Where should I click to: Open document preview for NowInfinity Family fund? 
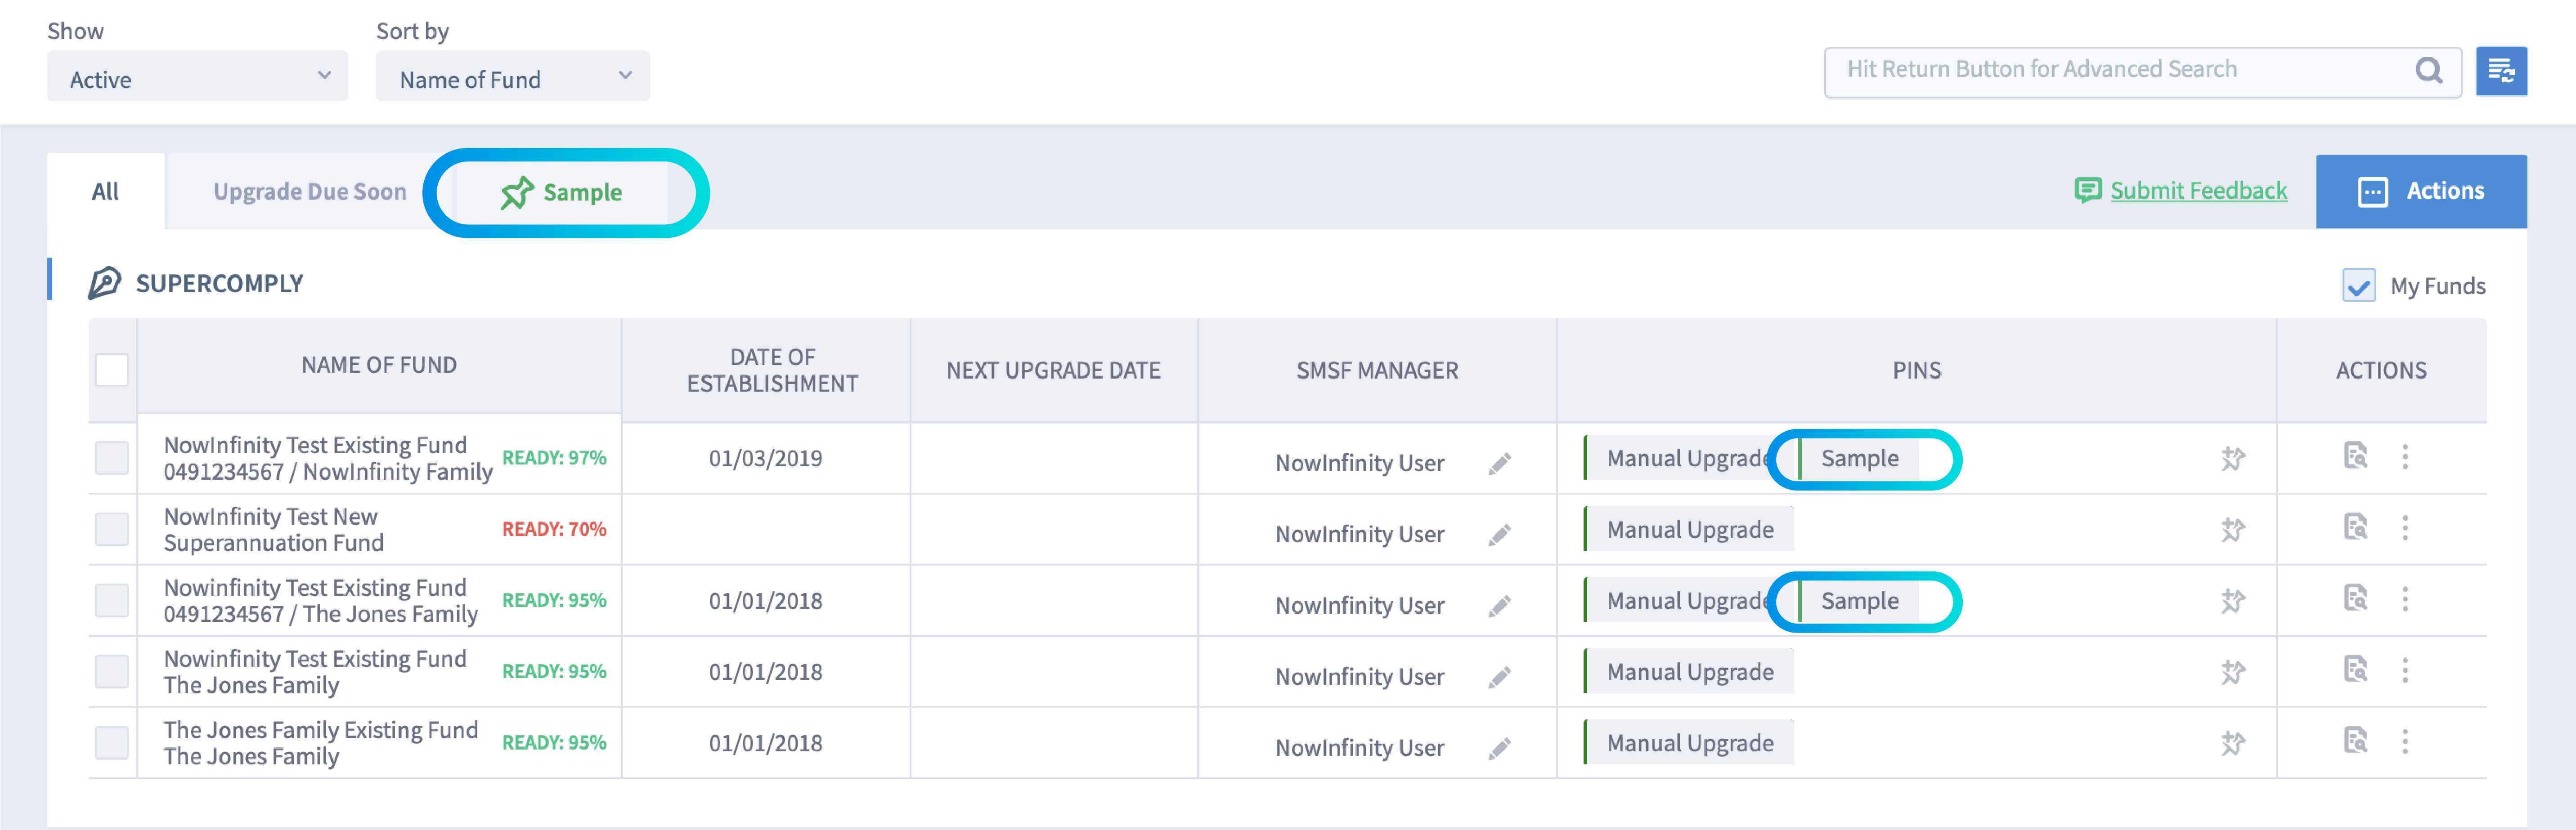pyautogui.click(x=2355, y=456)
